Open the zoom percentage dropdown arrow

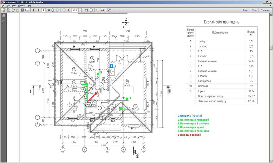pos(80,10)
